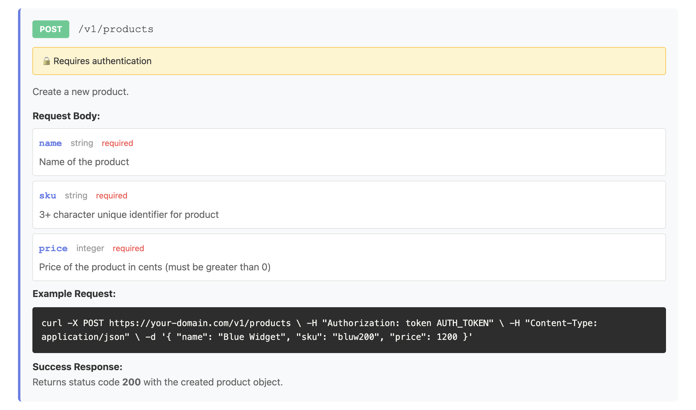Click the Request Body heading
Image resolution: width=696 pixels, height=410 pixels.
(x=66, y=116)
